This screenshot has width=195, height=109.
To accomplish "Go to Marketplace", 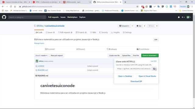I will (73, 17).
